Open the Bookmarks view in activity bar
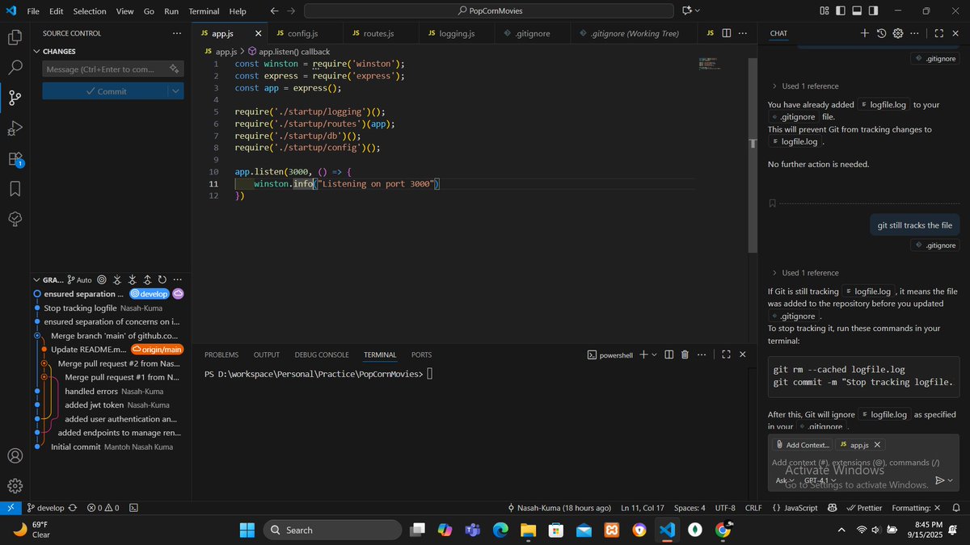970x545 pixels. 15,189
